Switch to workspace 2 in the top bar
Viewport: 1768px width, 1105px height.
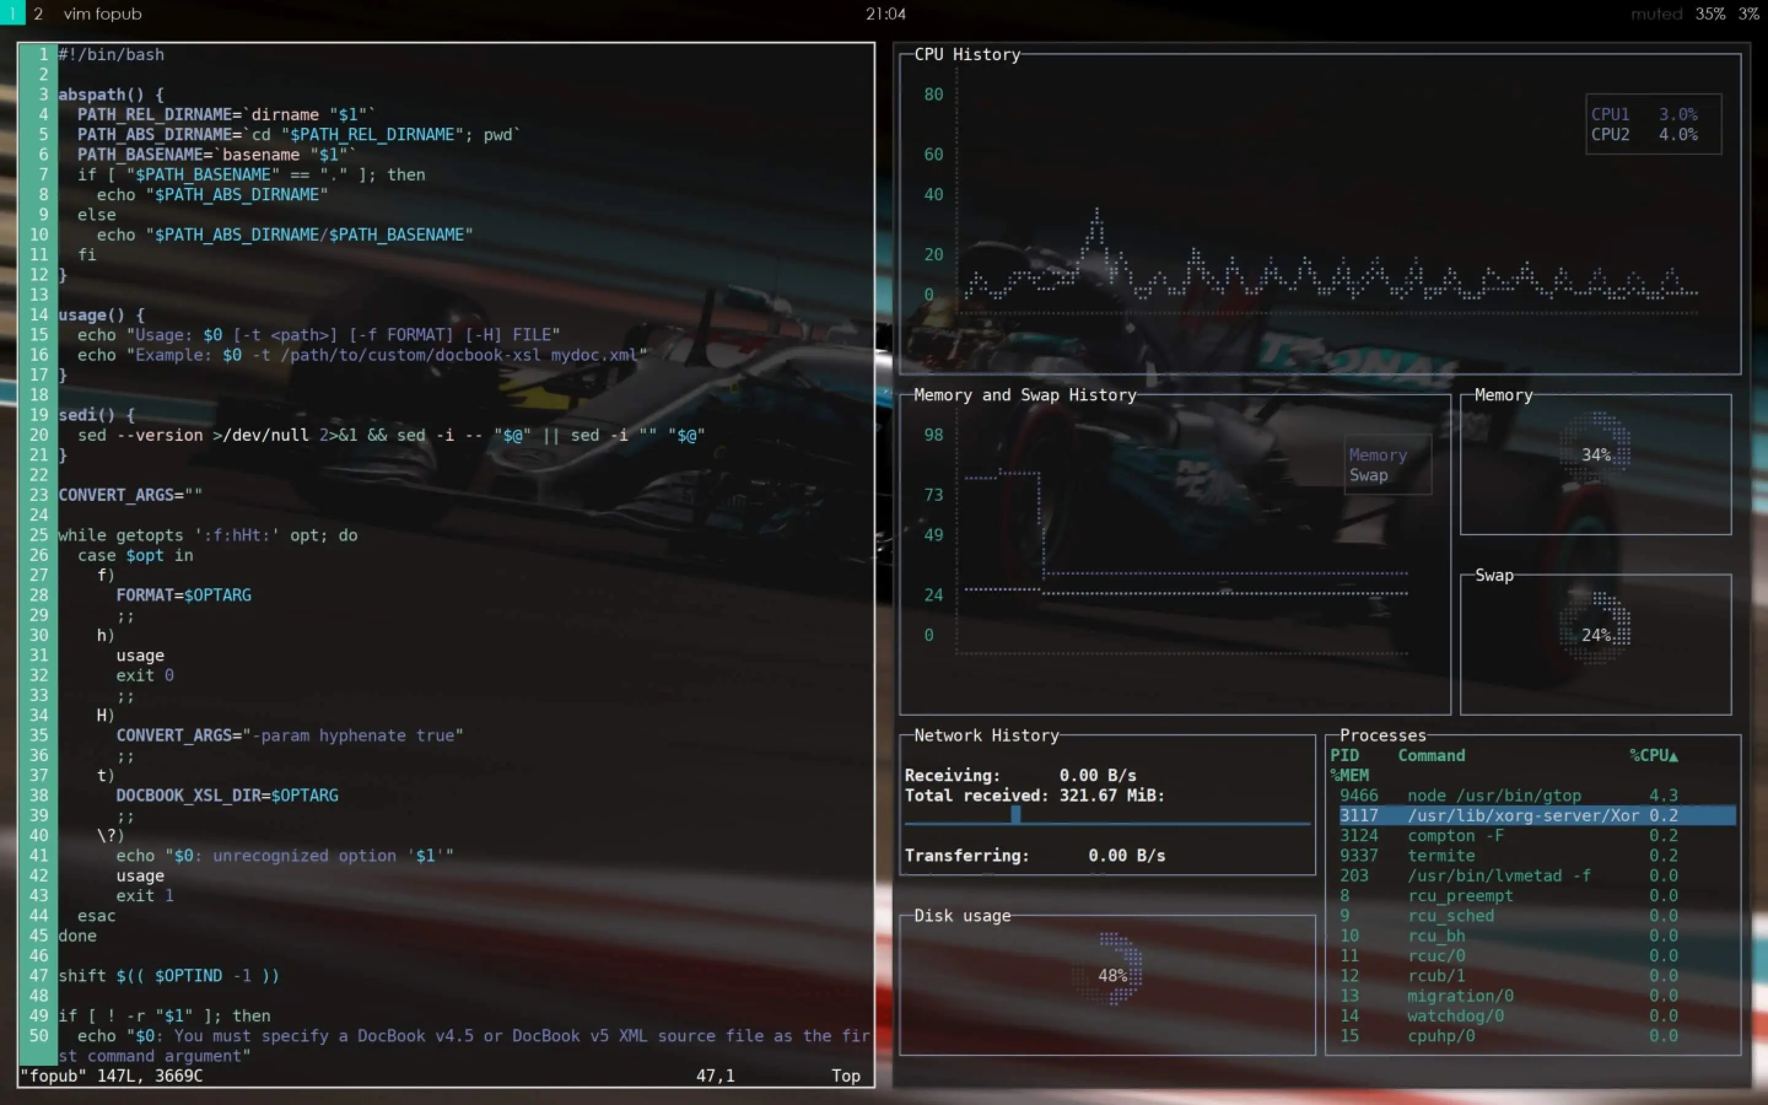(38, 13)
